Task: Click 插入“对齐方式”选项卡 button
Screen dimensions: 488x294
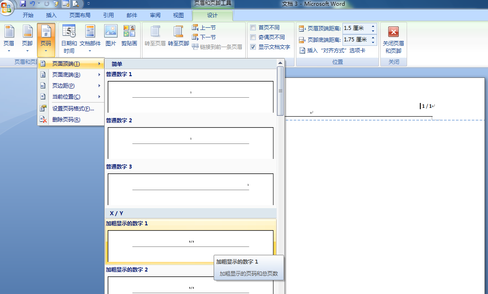Action: (x=332, y=51)
